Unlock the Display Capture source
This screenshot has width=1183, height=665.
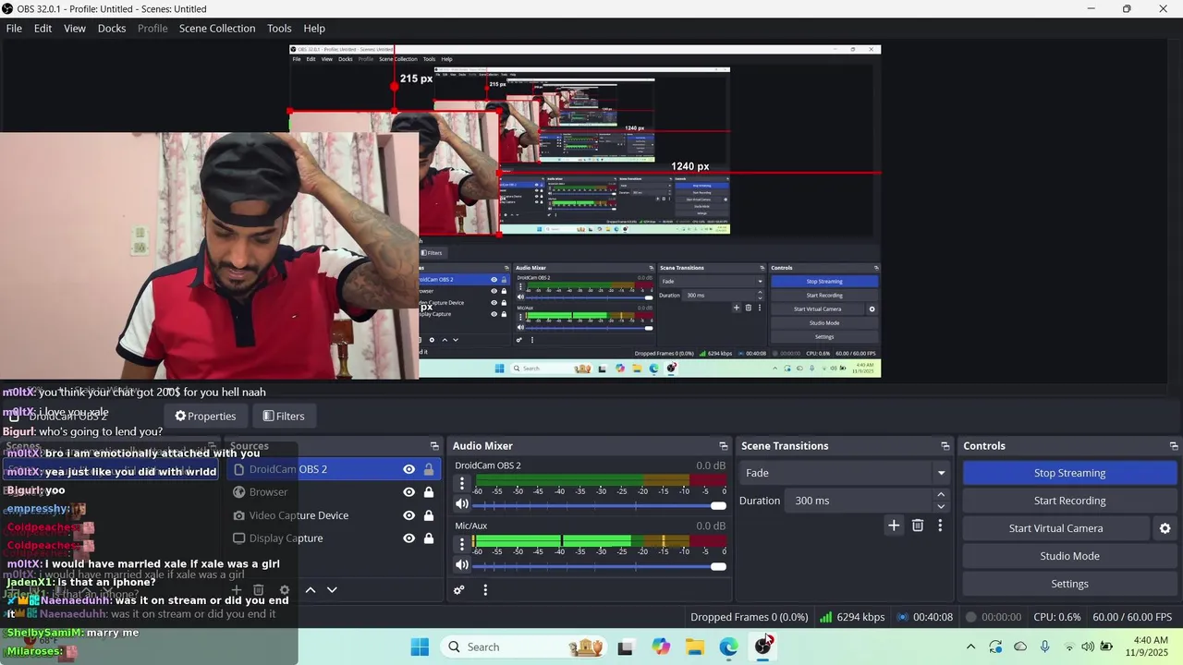[429, 538]
